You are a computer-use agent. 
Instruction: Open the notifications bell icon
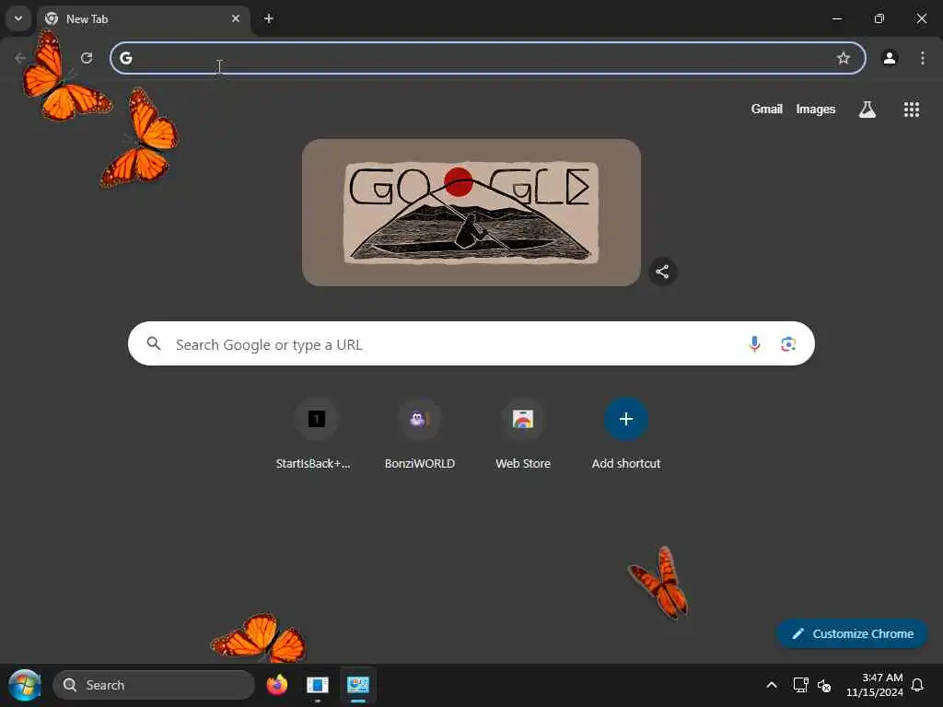point(918,685)
